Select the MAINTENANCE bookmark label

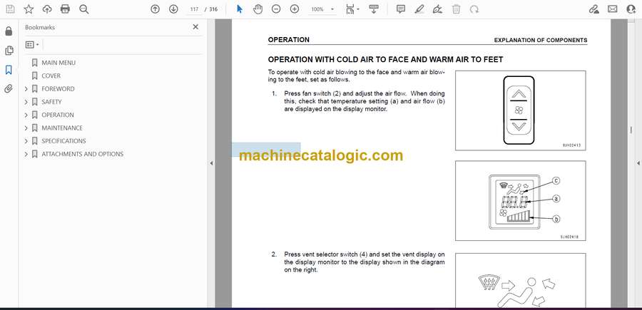click(x=62, y=128)
